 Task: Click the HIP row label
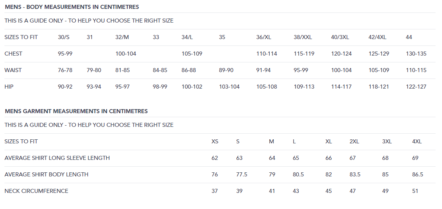click(9, 87)
